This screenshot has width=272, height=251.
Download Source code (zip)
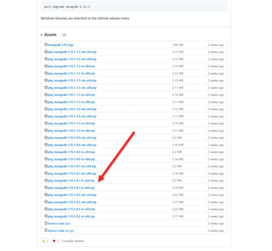59,223
